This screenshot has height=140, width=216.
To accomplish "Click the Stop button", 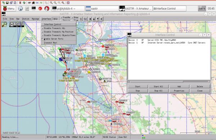I will pyautogui.click(x=138, y=91).
